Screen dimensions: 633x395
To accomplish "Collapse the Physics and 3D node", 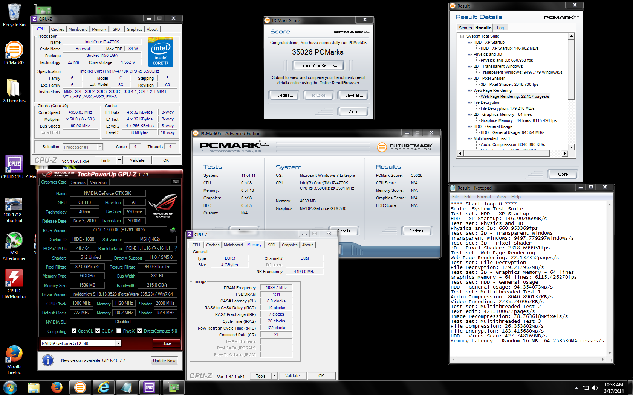I will 469,55.
